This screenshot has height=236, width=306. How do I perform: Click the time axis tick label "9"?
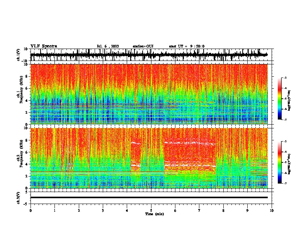point(247,211)
